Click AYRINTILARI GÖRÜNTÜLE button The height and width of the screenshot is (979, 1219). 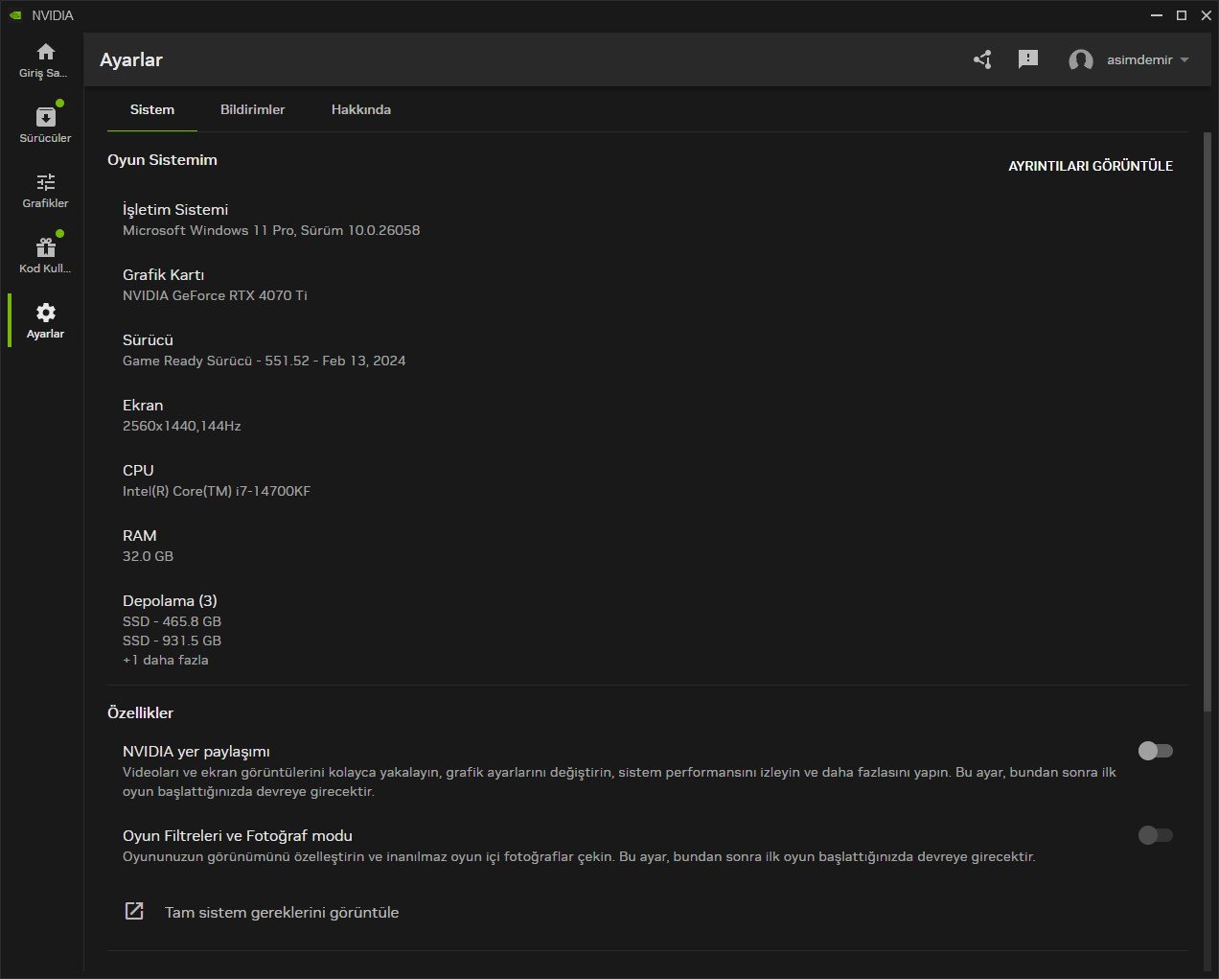pyautogui.click(x=1091, y=166)
